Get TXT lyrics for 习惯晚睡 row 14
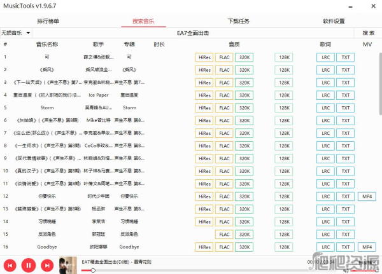This screenshot has height=274, width=382. click(x=346, y=221)
